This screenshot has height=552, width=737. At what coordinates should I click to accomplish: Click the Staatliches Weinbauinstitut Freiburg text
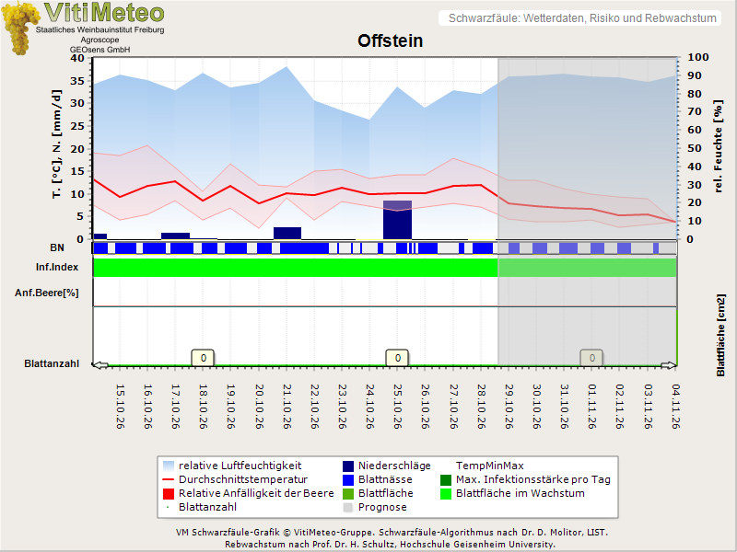100,30
